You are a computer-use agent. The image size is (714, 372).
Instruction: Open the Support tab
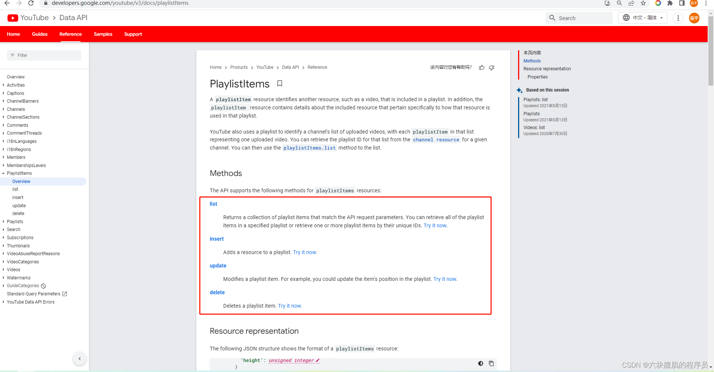[133, 34]
